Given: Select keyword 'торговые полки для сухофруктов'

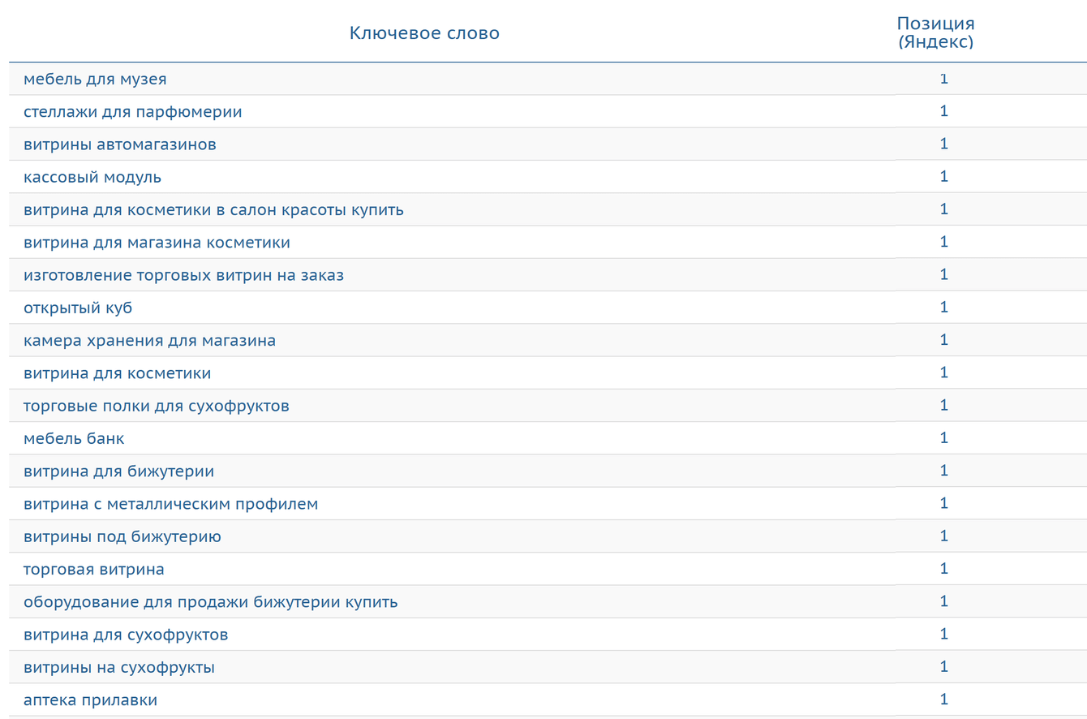Looking at the screenshot, I should (157, 406).
